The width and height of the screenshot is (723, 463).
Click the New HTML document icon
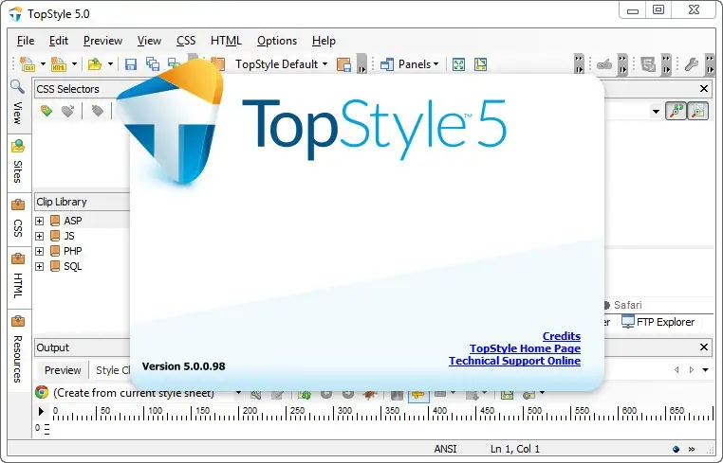click(59, 64)
